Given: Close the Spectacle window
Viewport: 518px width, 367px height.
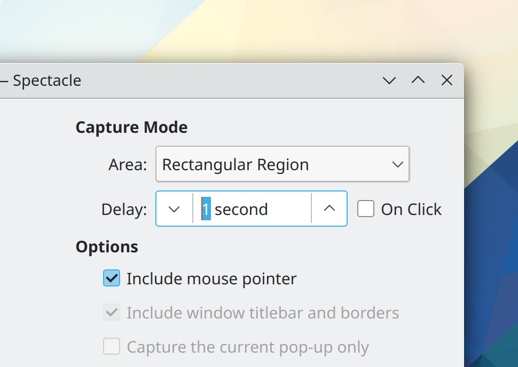Looking at the screenshot, I should [x=447, y=81].
